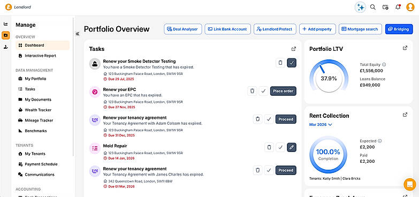Collapse the Manage sidebar with double chevron
419x197 pixels.
78,34
